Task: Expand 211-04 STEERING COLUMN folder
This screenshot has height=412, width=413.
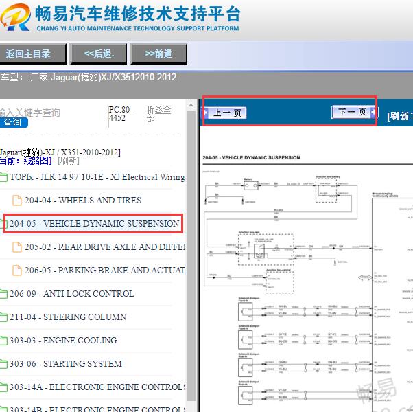Action: (68, 317)
